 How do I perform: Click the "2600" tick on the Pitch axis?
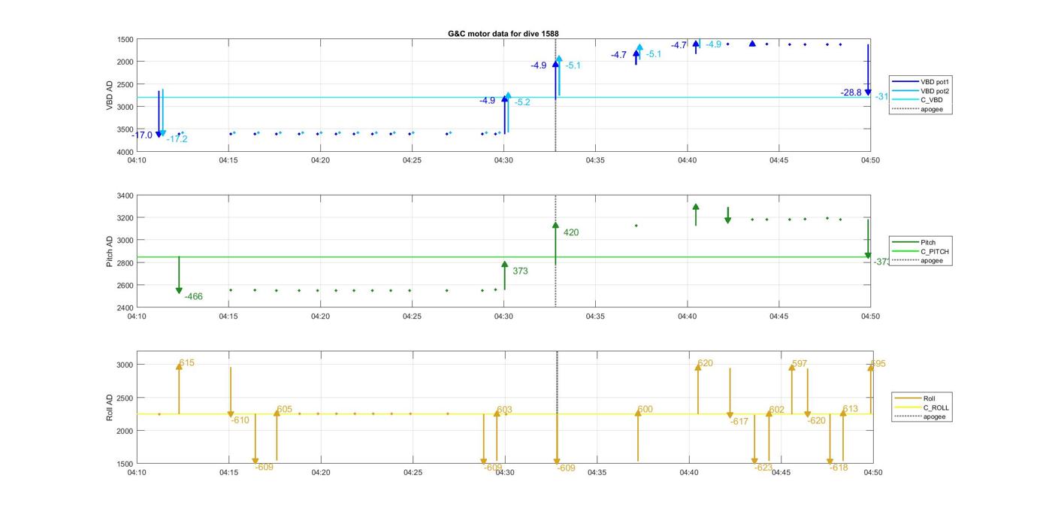tap(125, 286)
